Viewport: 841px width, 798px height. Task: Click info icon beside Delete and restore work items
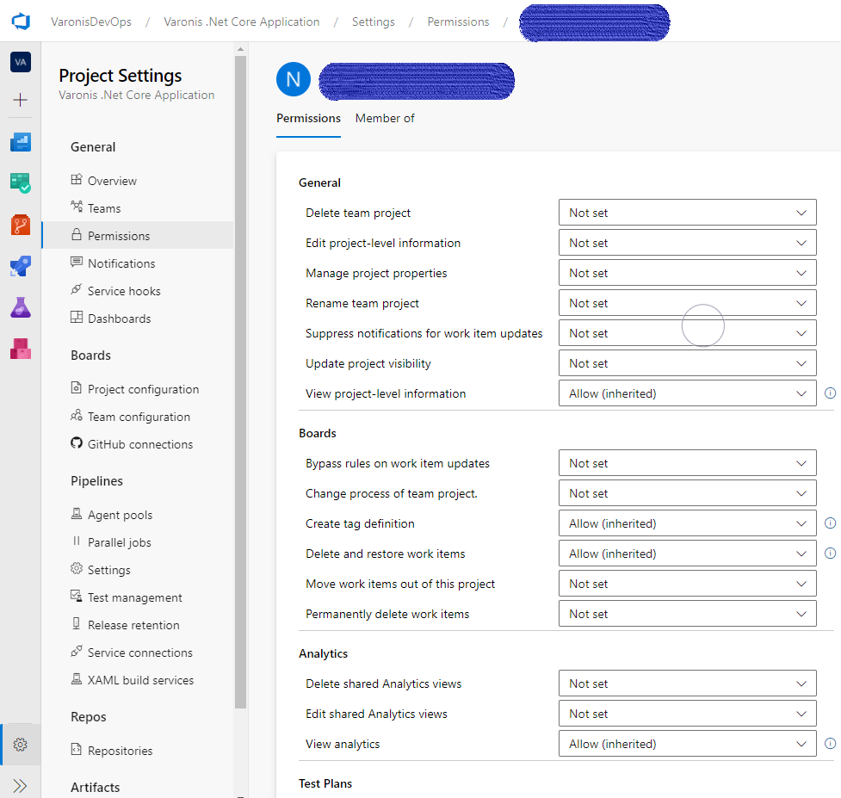coord(830,553)
